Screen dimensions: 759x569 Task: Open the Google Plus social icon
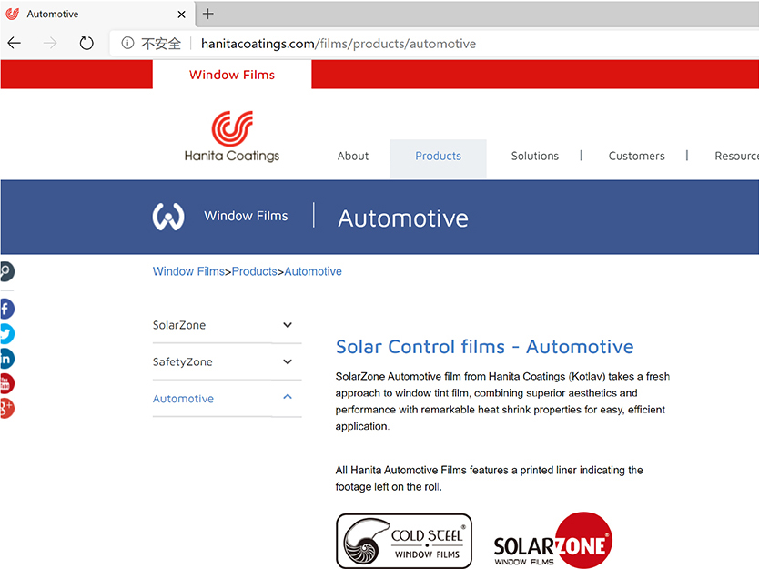click(x=6, y=409)
